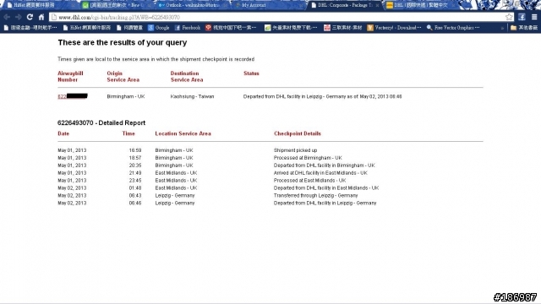The height and width of the screenshot is (304, 541).
Task: Expand the bookmarks overflow chevron
Action: 502,28
